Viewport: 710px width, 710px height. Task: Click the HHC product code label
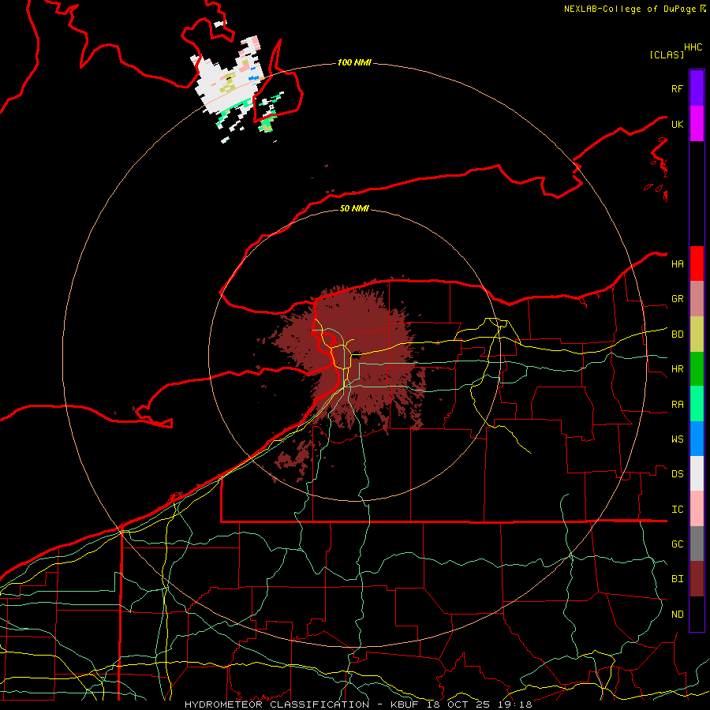693,47
